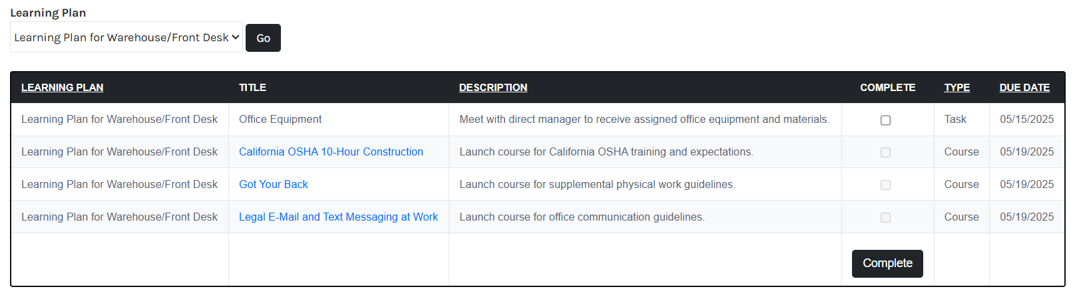Open California OSHA 10-Hour Construction course
Screen dimensions: 1075x297
[331, 152]
